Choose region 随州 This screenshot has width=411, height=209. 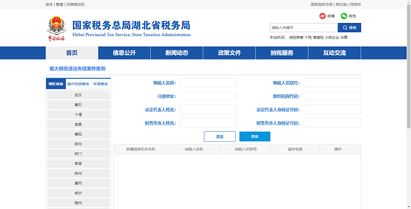(x=78, y=203)
